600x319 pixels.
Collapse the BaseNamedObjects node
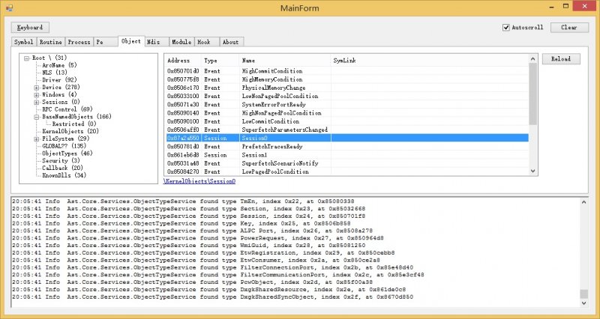(36, 117)
